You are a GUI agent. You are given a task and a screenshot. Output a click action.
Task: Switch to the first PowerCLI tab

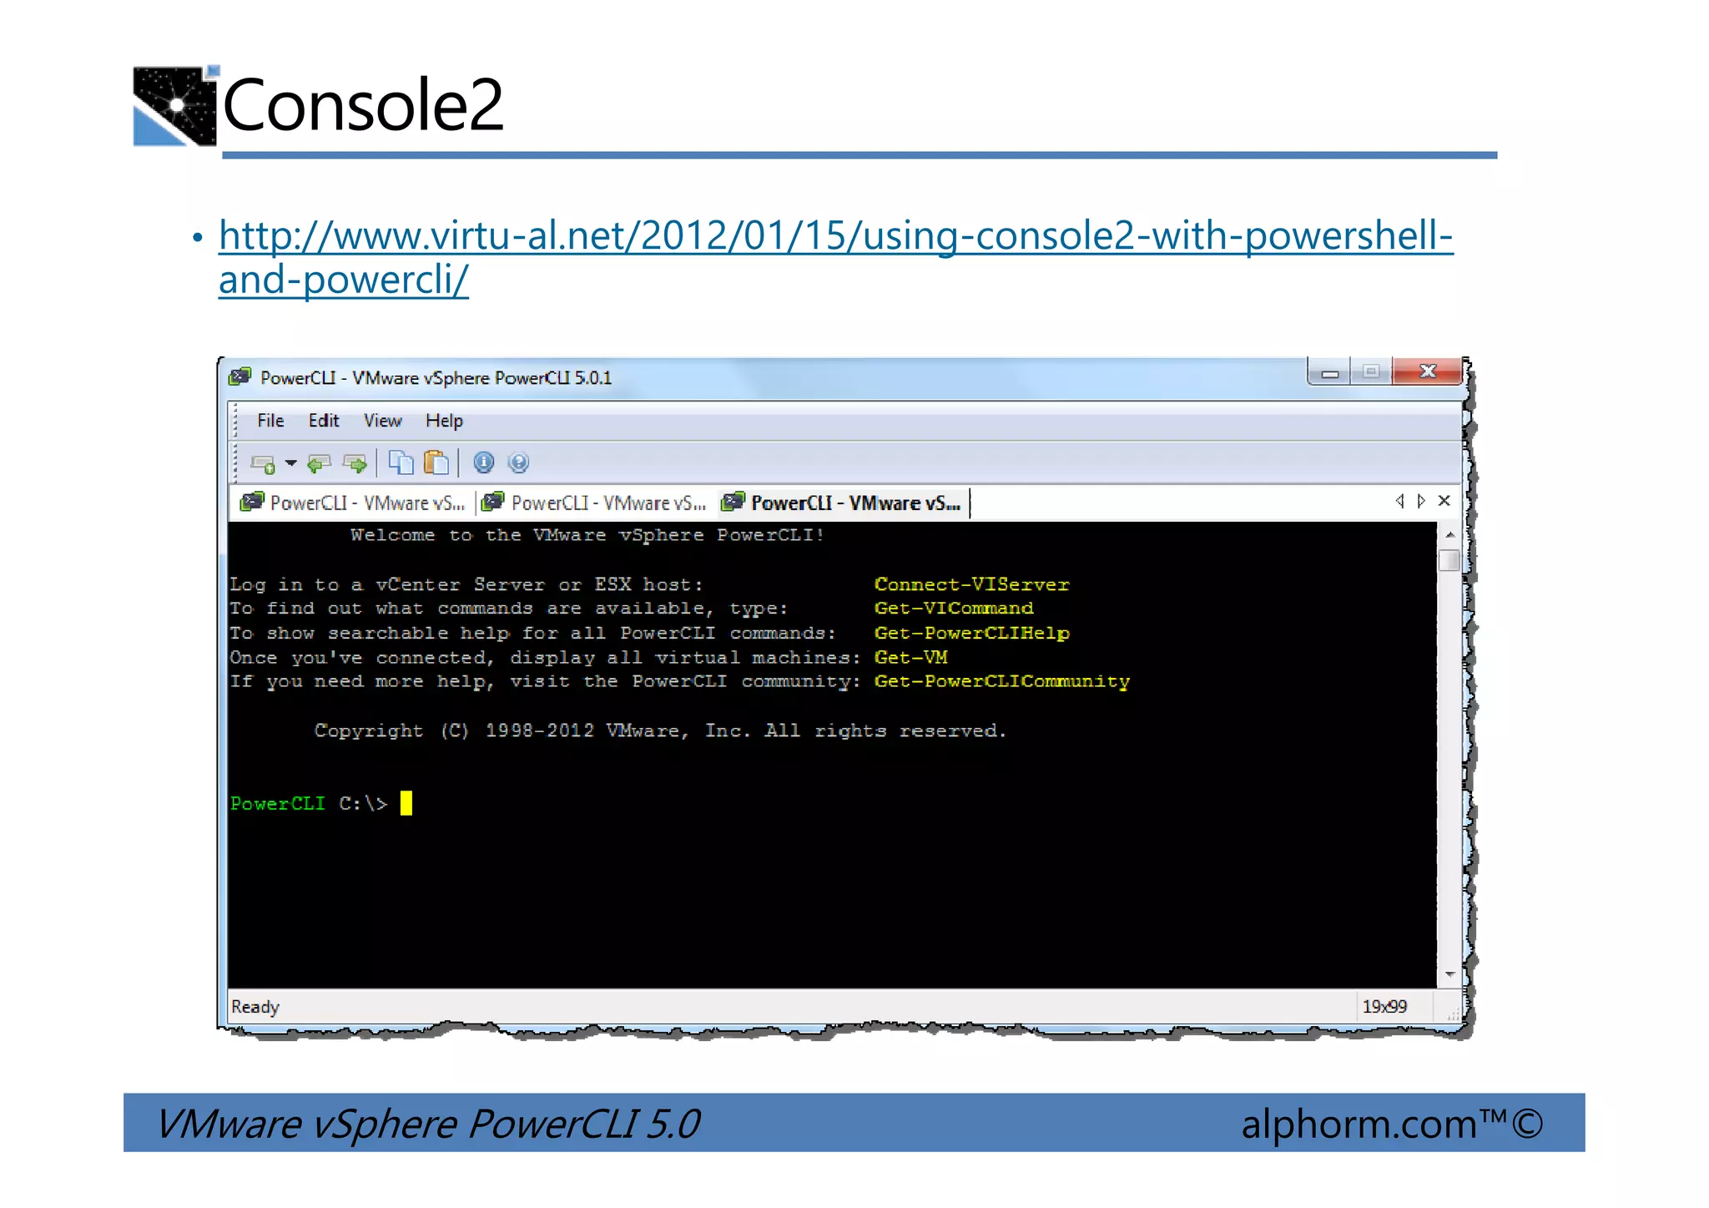[x=352, y=503]
